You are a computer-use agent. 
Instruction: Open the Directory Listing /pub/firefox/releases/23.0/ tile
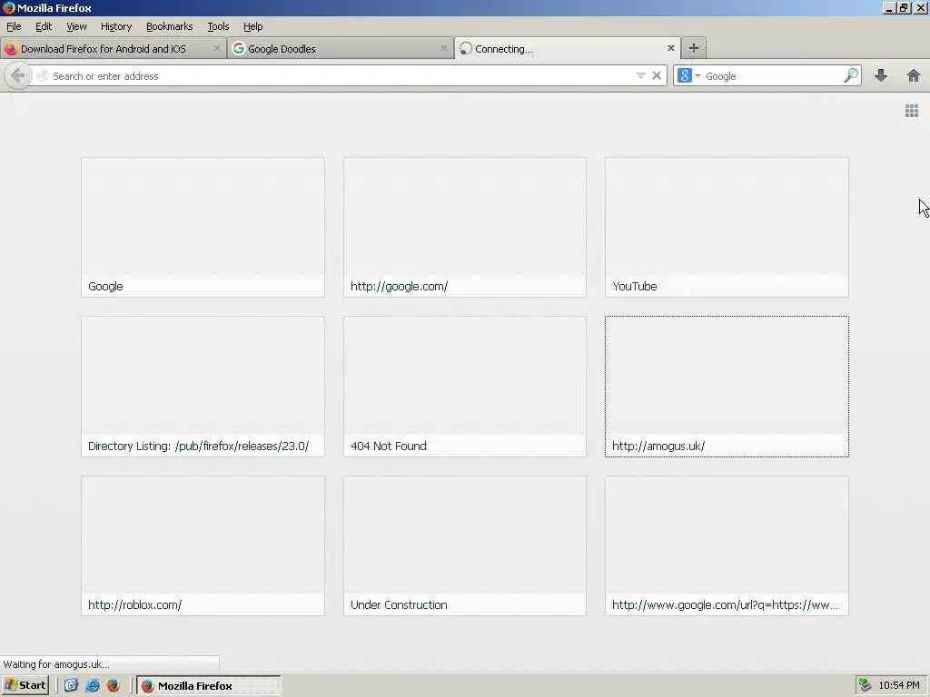coord(203,387)
